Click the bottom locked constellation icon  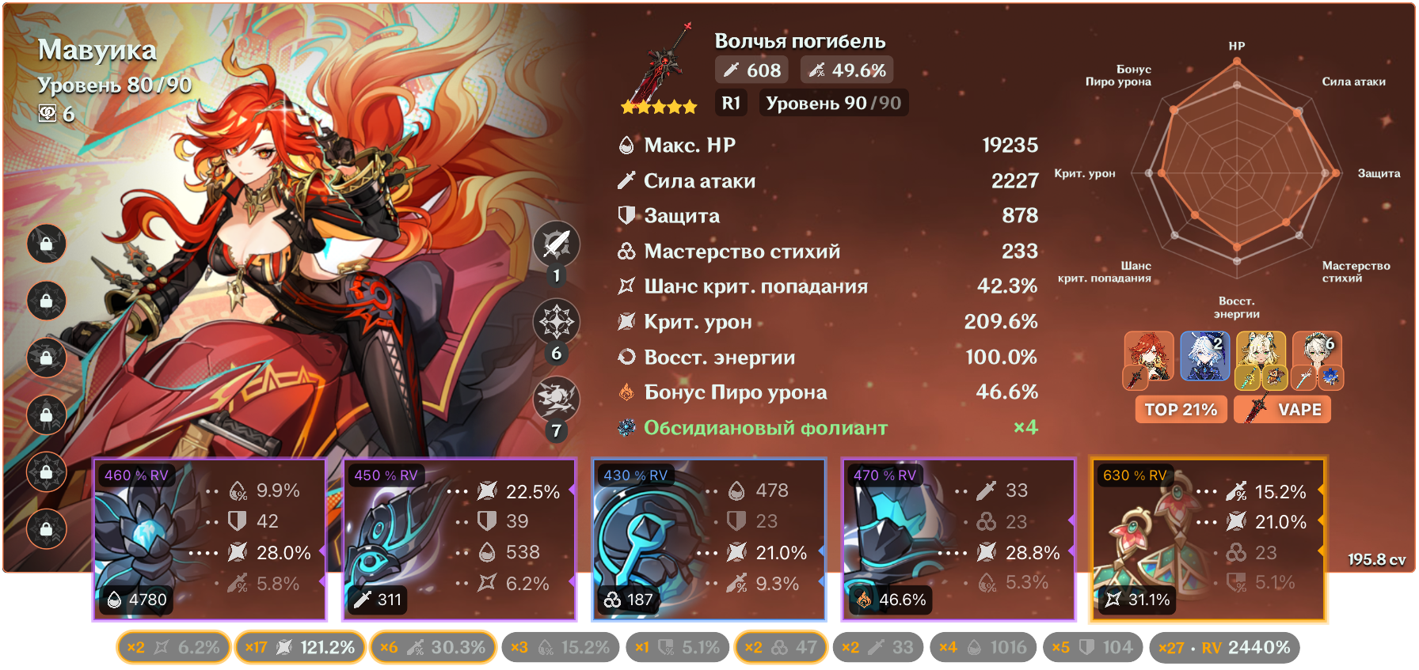47,528
